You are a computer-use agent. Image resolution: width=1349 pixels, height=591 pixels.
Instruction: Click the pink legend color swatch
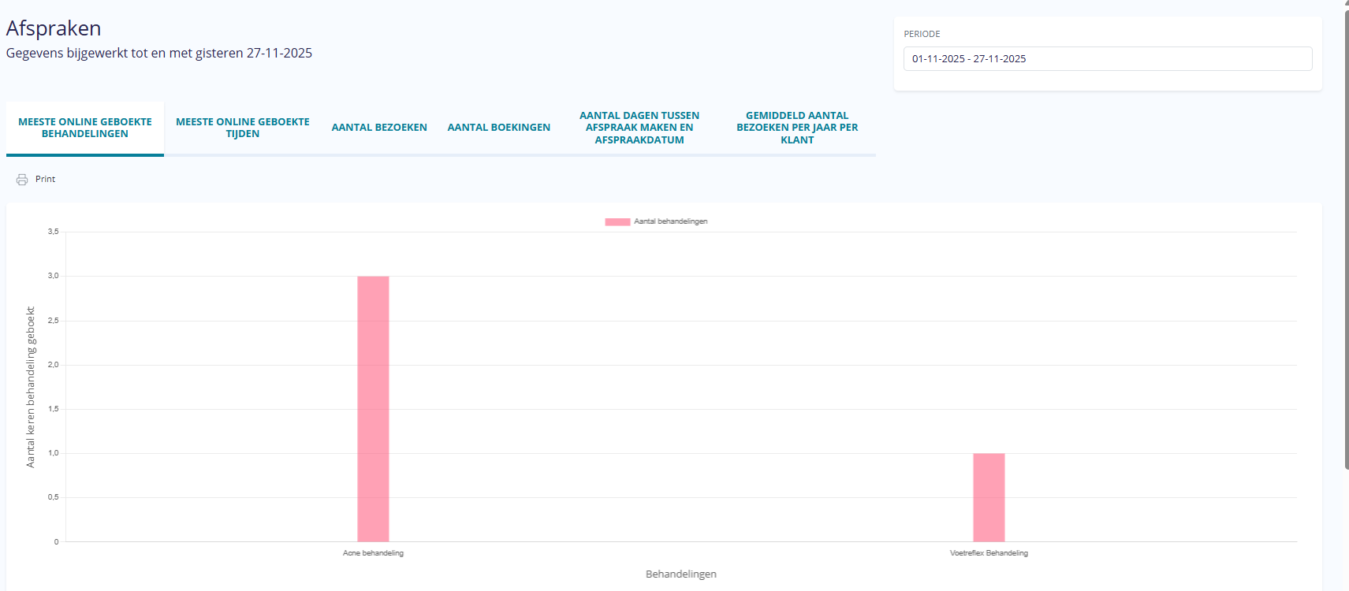pyautogui.click(x=617, y=222)
